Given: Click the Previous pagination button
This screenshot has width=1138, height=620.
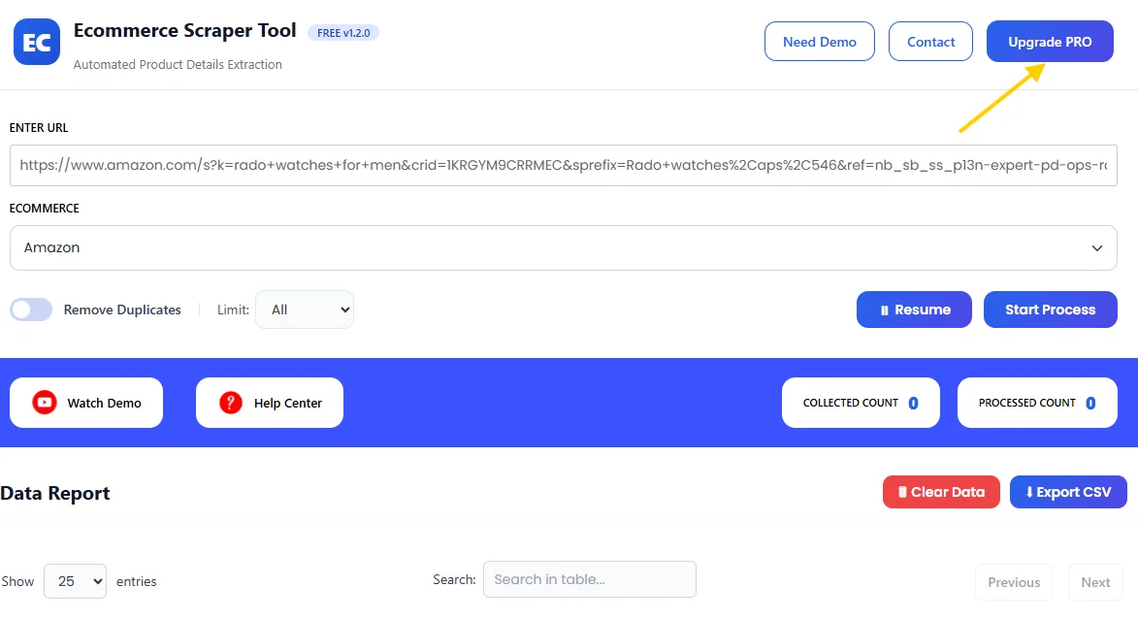Looking at the screenshot, I should tap(1013, 581).
